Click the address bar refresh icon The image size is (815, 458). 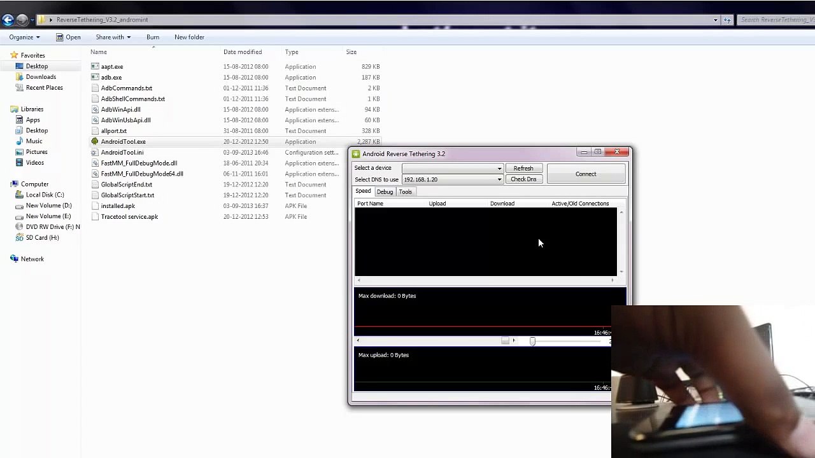(x=727, y=20)
